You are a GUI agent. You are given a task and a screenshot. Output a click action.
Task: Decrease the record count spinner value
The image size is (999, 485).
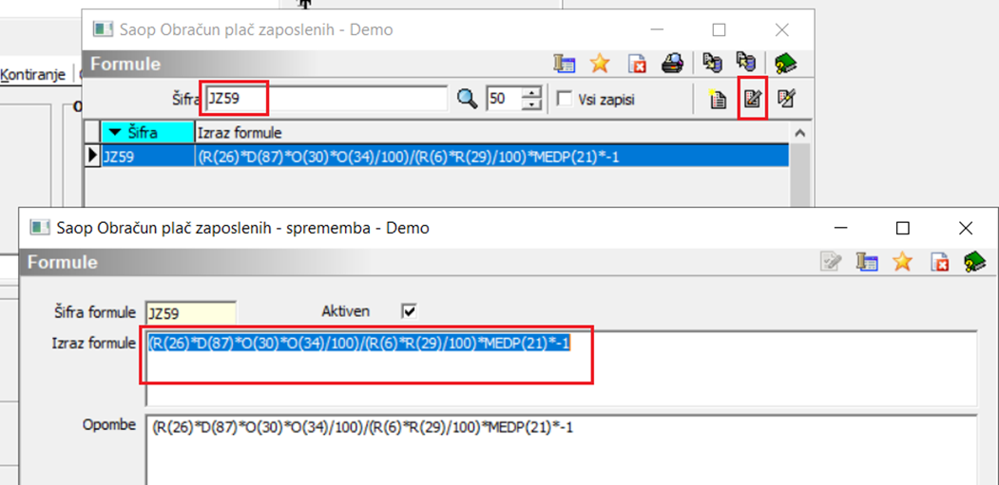[x=530, y=105]
